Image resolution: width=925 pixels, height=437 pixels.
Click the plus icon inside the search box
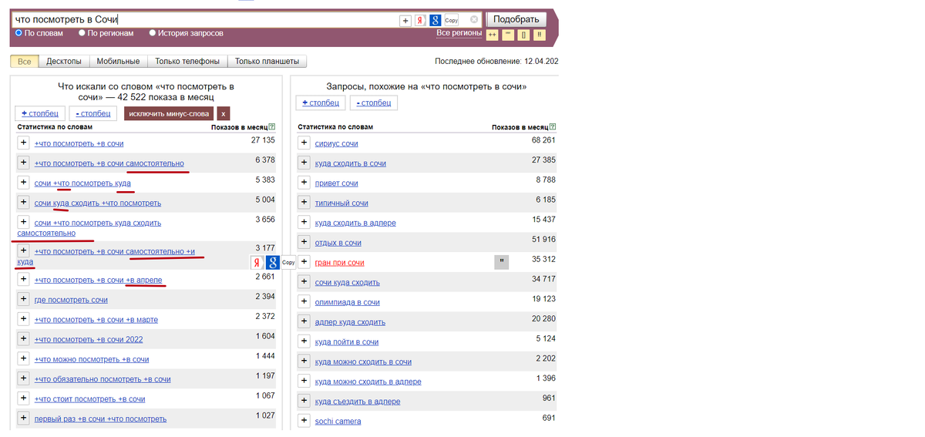click(x=405, y=21)
